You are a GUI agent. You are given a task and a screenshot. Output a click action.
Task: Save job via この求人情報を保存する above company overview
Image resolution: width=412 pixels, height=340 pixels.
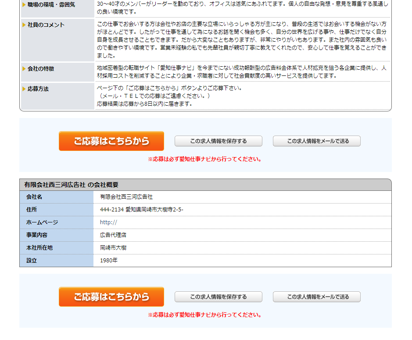point(218,141)
